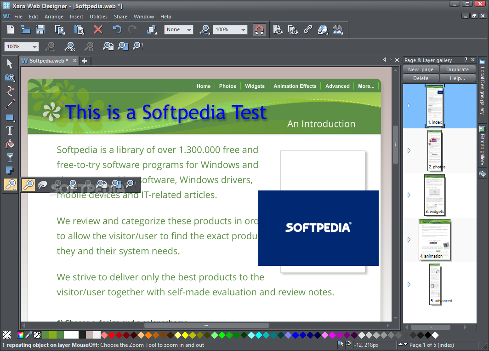Undo the last action
This screenshot has width=489, height=351.
[x=117, y=29]
